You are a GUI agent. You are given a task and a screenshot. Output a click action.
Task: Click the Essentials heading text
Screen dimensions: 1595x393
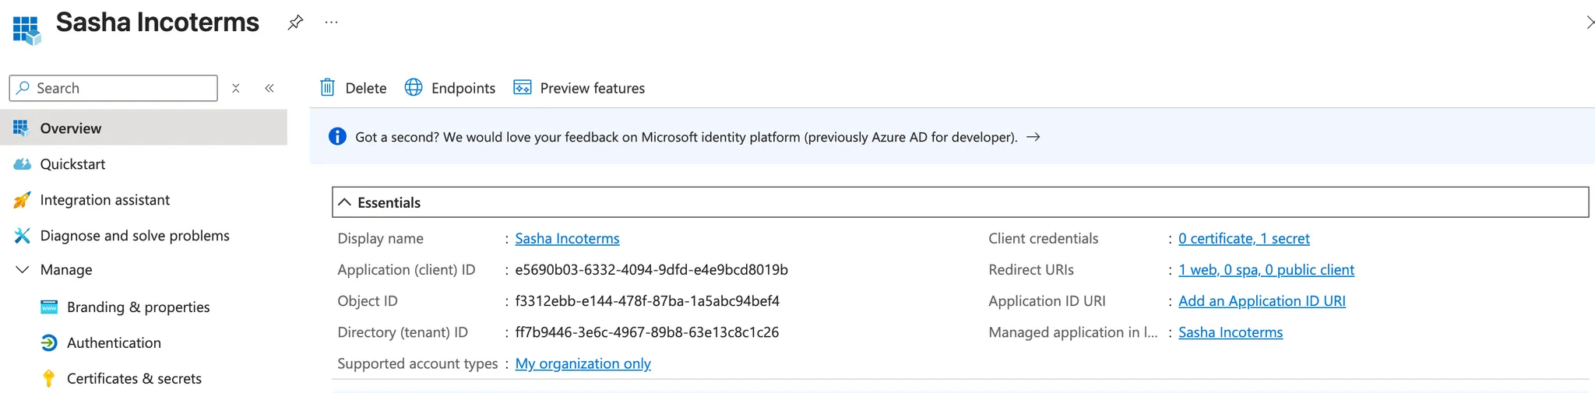click(389, 202)
